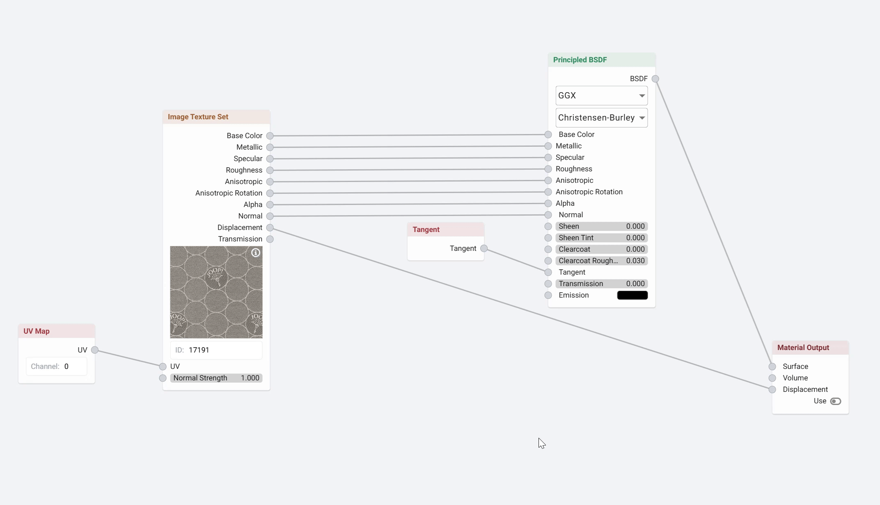Toggle the Use displacement switch
This screenshot has height=505, width=880.
[x=835, y=401]
